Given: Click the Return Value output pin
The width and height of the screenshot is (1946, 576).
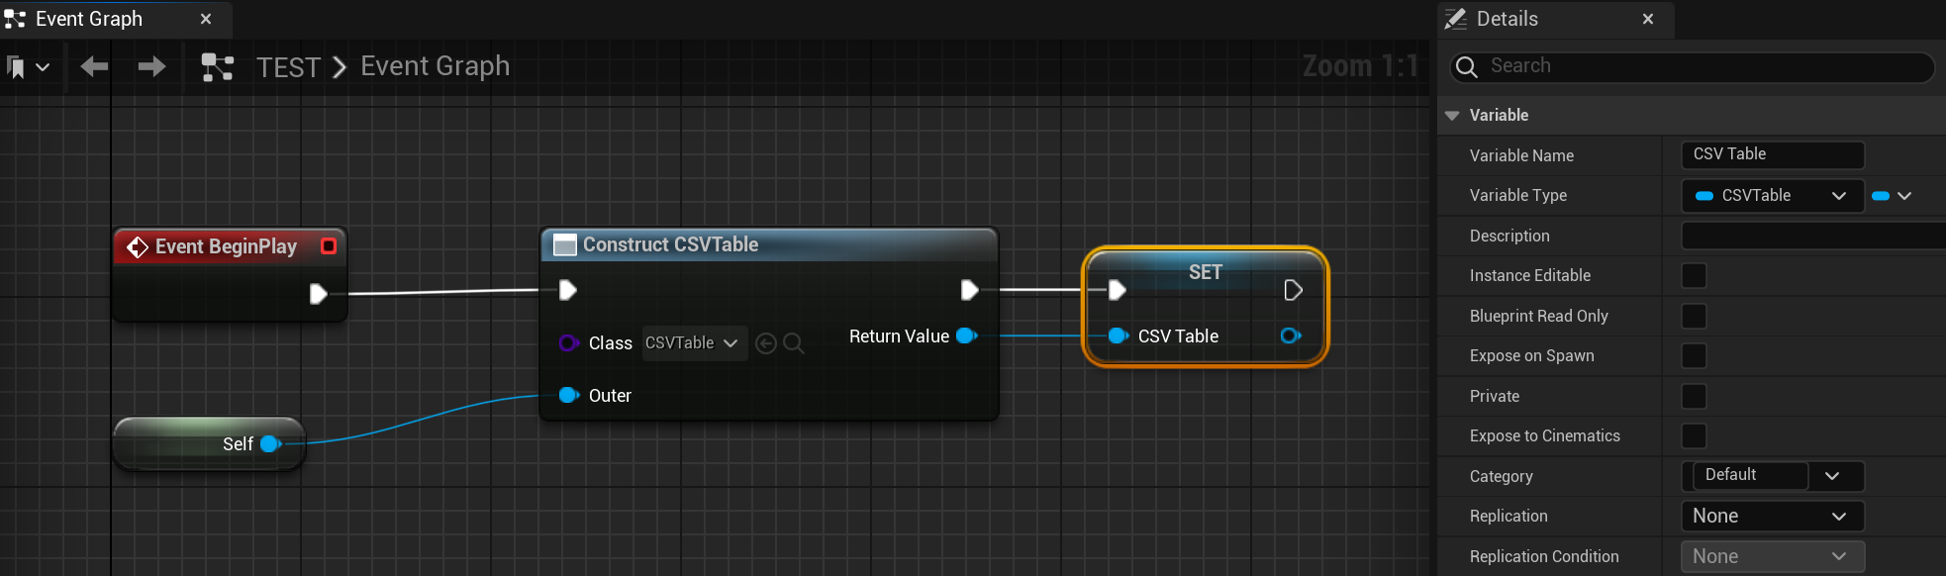Looking at the screenshot, I should [967, 336].
